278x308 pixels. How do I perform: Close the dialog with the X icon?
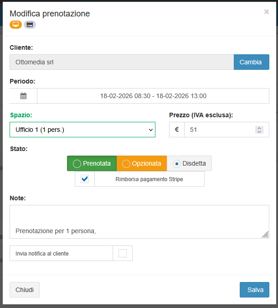point(267,12)
